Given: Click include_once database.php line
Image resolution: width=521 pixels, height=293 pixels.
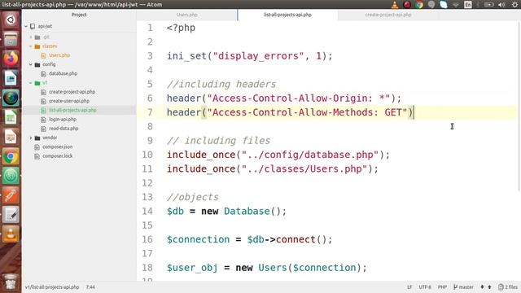Looking at the screenshot, I should coord(278,155).
